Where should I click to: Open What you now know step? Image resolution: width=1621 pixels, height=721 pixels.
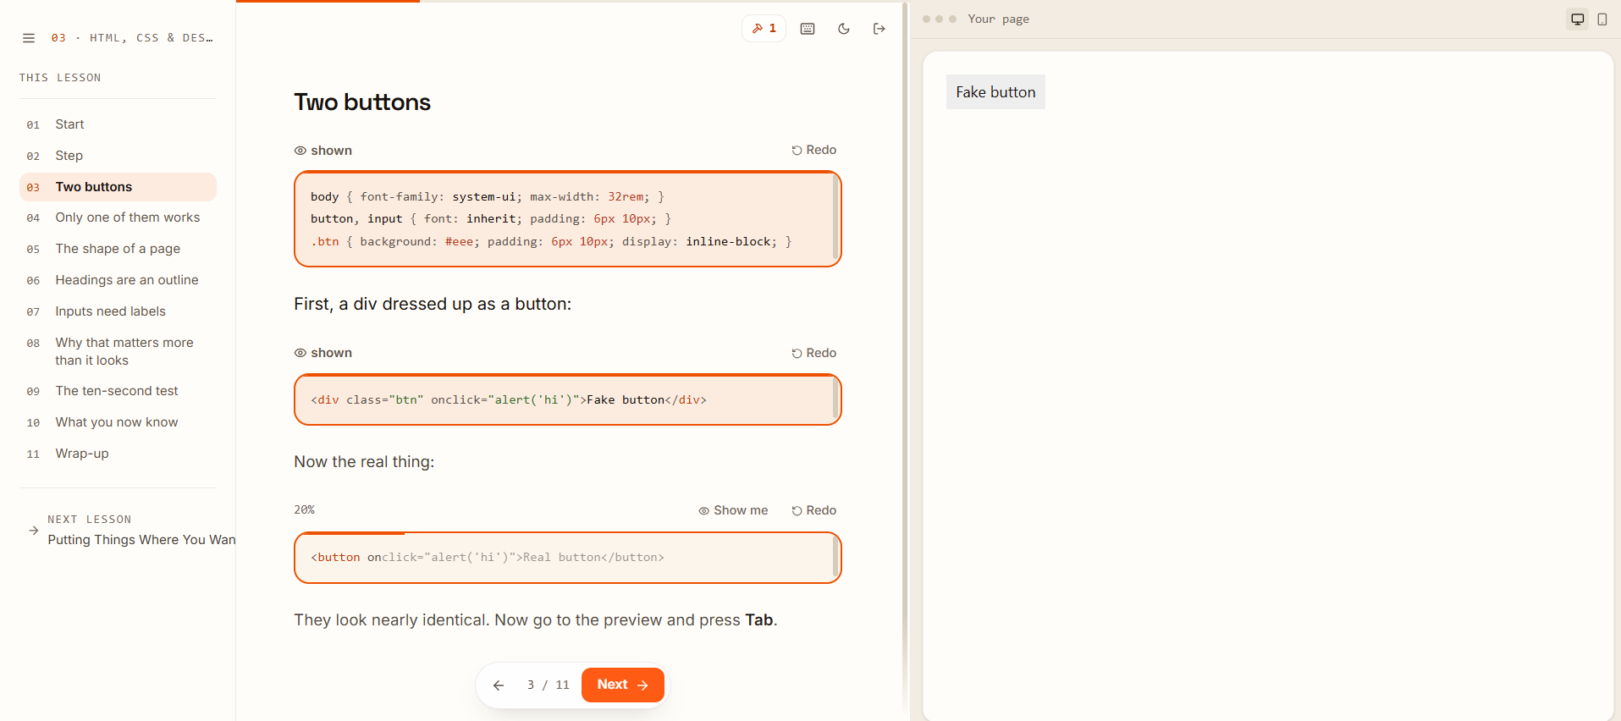click(x=118, y=422)
